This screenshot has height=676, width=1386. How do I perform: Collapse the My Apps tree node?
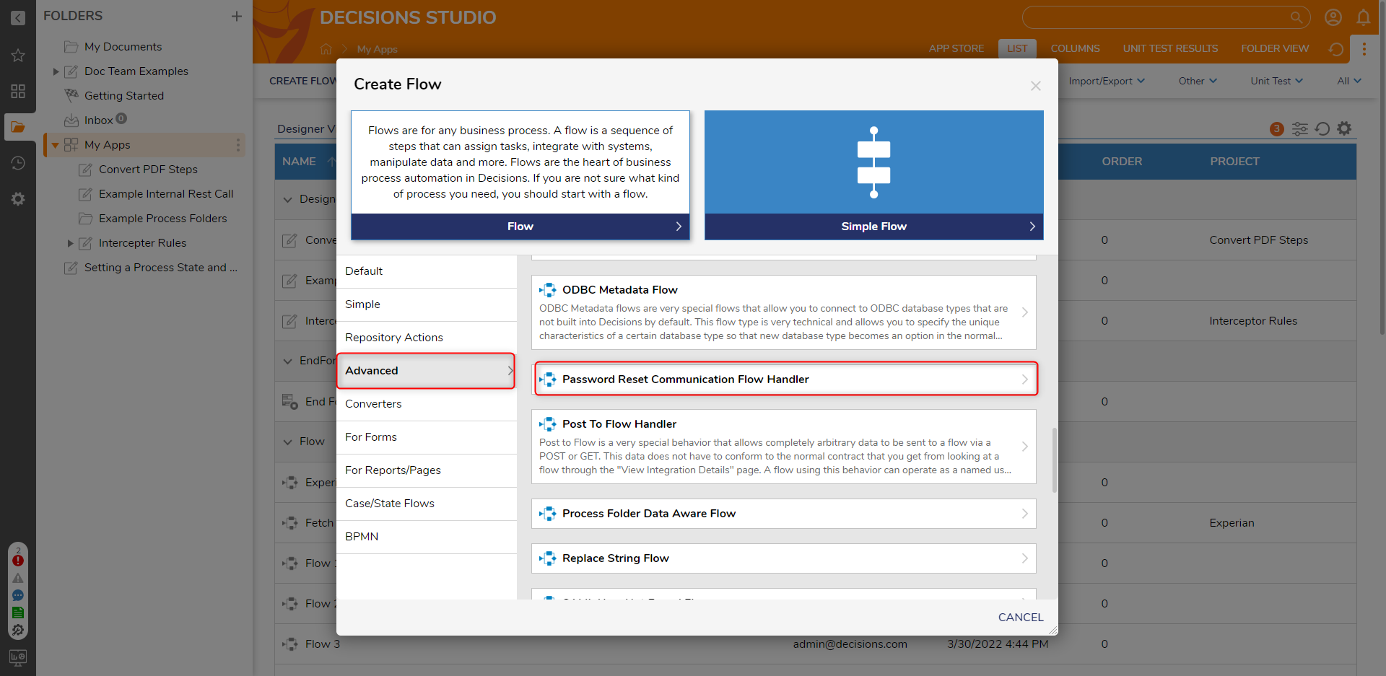pyautogui.click(x=55, y=145)
